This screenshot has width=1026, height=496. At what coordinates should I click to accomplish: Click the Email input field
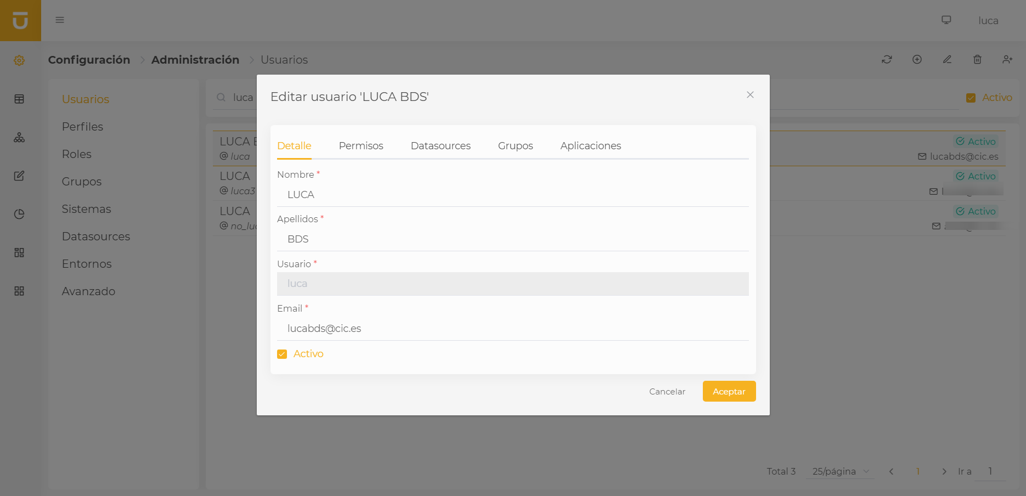[512, 329]
